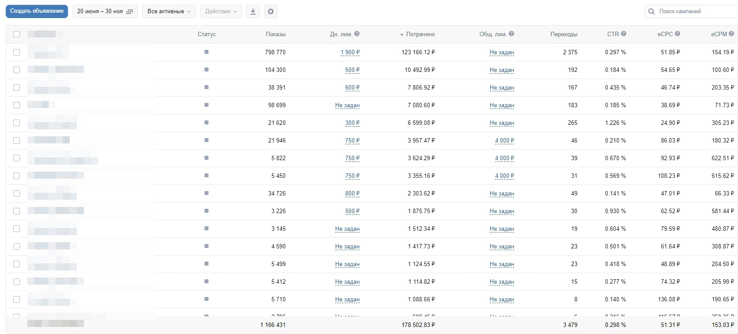Click status icon of the 3 226 row
The height and width of the screenshot is (334, 738).
(206, 211)
